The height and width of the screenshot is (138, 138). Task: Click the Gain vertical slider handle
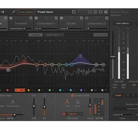[34, 106]
